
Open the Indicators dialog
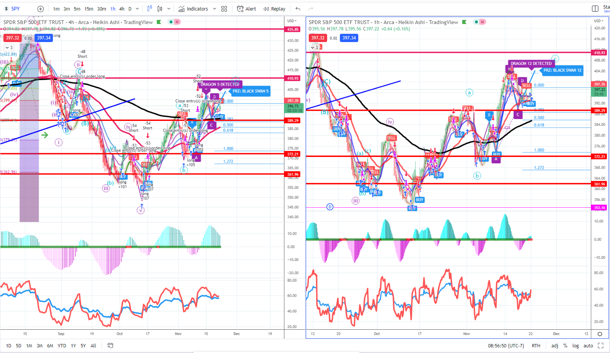click(x=193, y=9)
